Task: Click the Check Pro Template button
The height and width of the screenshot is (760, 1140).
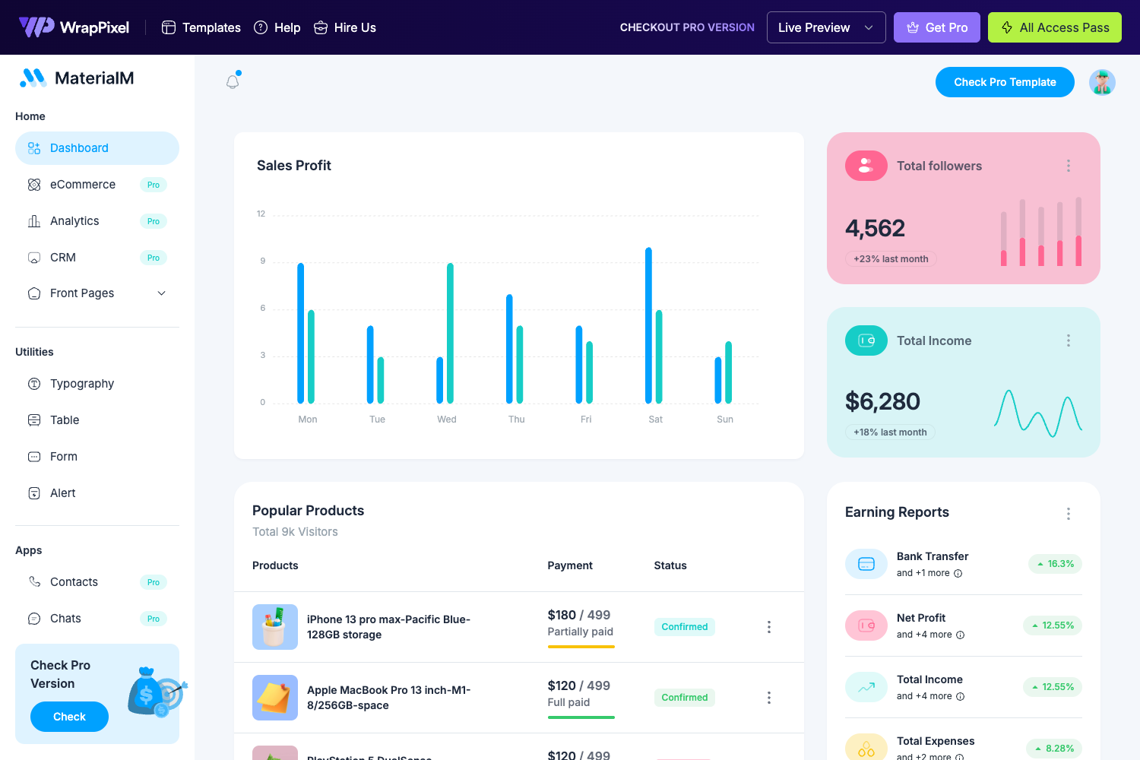Action: 1005,81
